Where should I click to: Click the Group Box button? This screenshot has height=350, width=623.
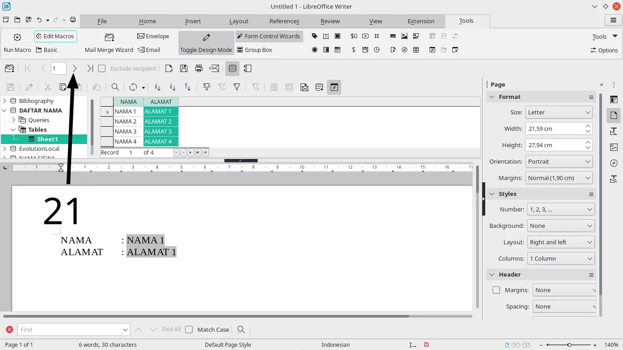(254, 50)
